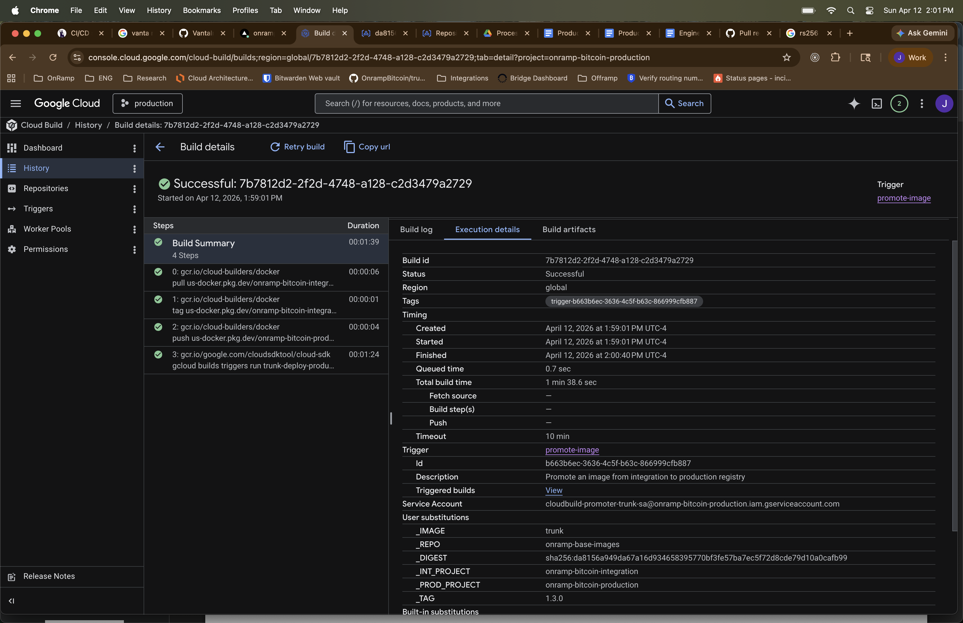Viewport: 963px width, 623px height.
Task: Switch to the Build log tab
Action: coord(416,230)
